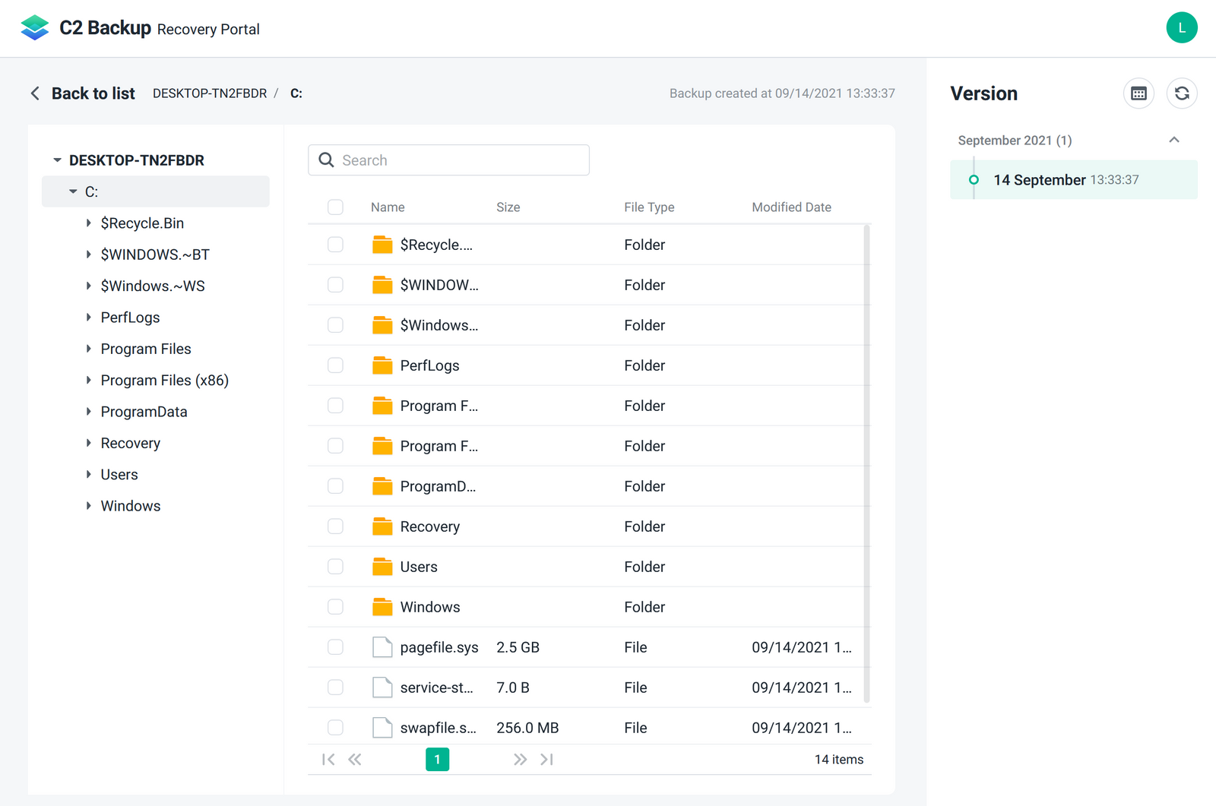Viewport: 1216px width, 806px height.
Task: Click the refresh versions icon
Action: [1182, 93]
